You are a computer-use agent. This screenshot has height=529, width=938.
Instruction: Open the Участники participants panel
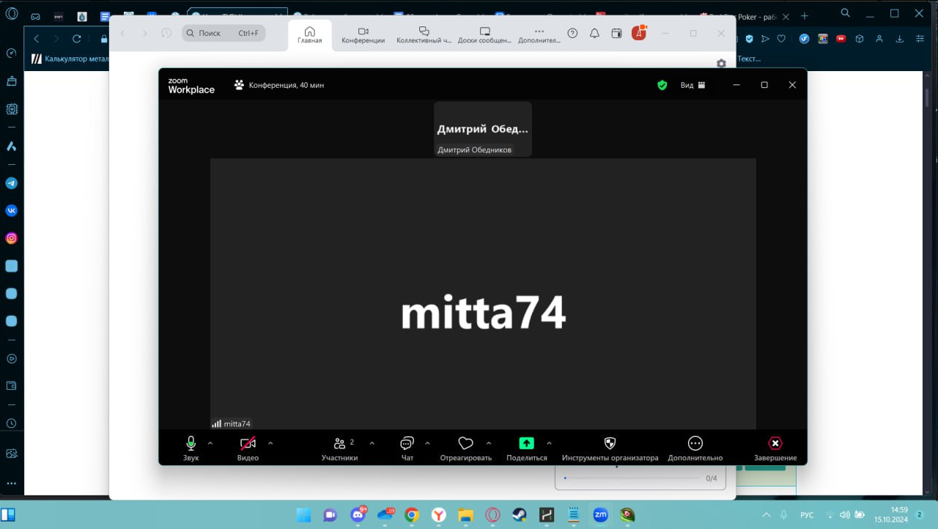pyautogui.click(x=340, y=448)
